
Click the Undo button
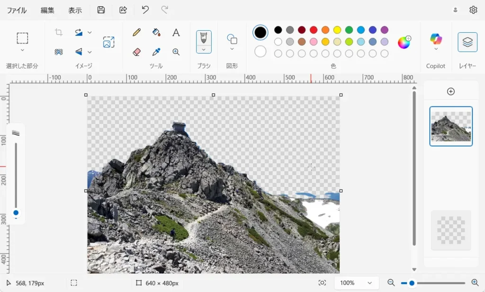point(145,10)
